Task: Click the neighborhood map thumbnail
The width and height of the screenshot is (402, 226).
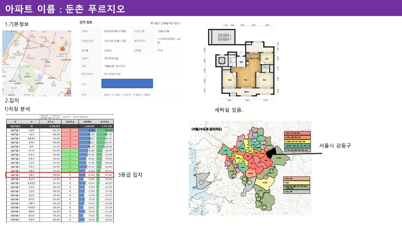Action: tap(37, 63)
